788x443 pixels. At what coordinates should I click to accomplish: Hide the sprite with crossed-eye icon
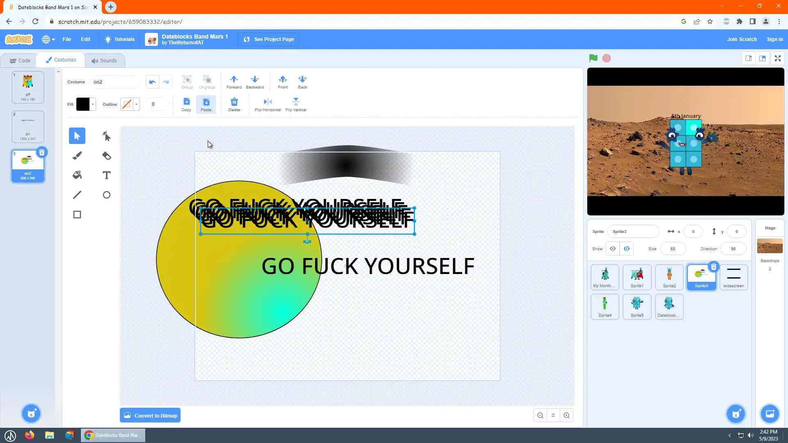click(626, 249)
